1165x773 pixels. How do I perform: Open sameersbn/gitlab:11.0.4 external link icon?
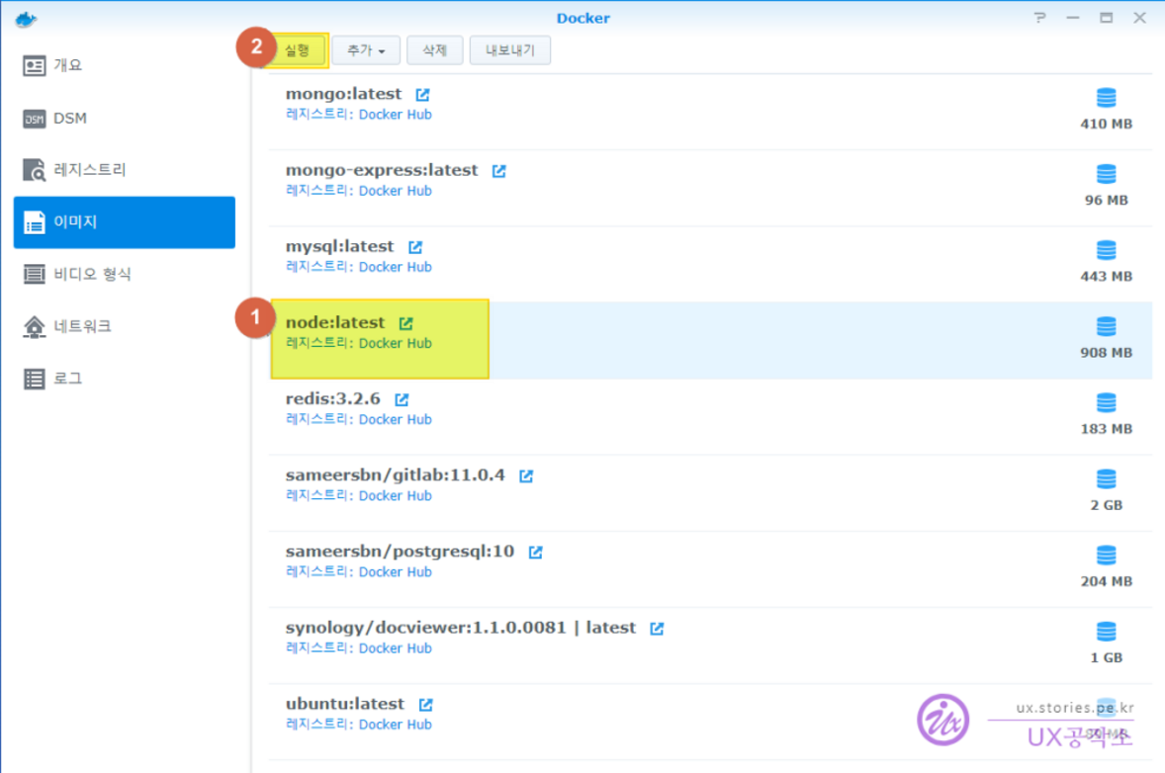pyautogui.click(x=526, y=475)
